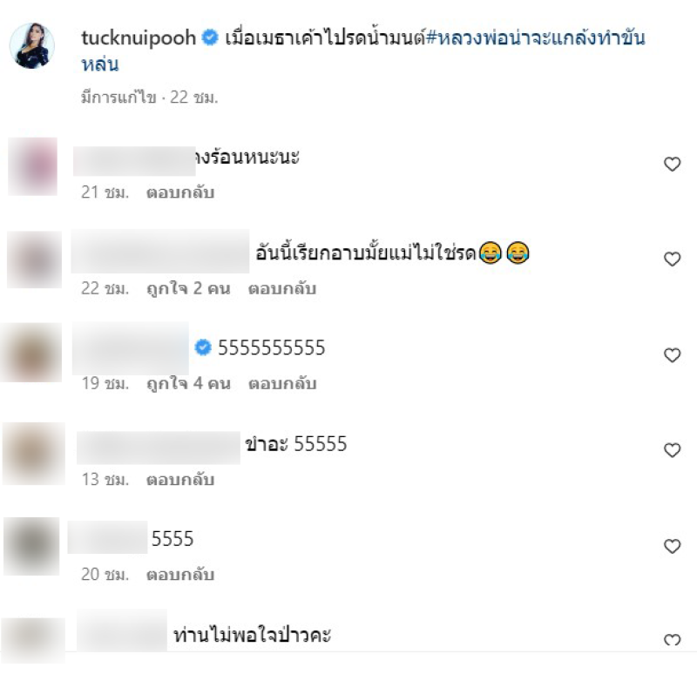This screenshot has height=674, width=697.
Task: Like the comment ending in ร้อนหนะนะ
Action: (672, 164)
